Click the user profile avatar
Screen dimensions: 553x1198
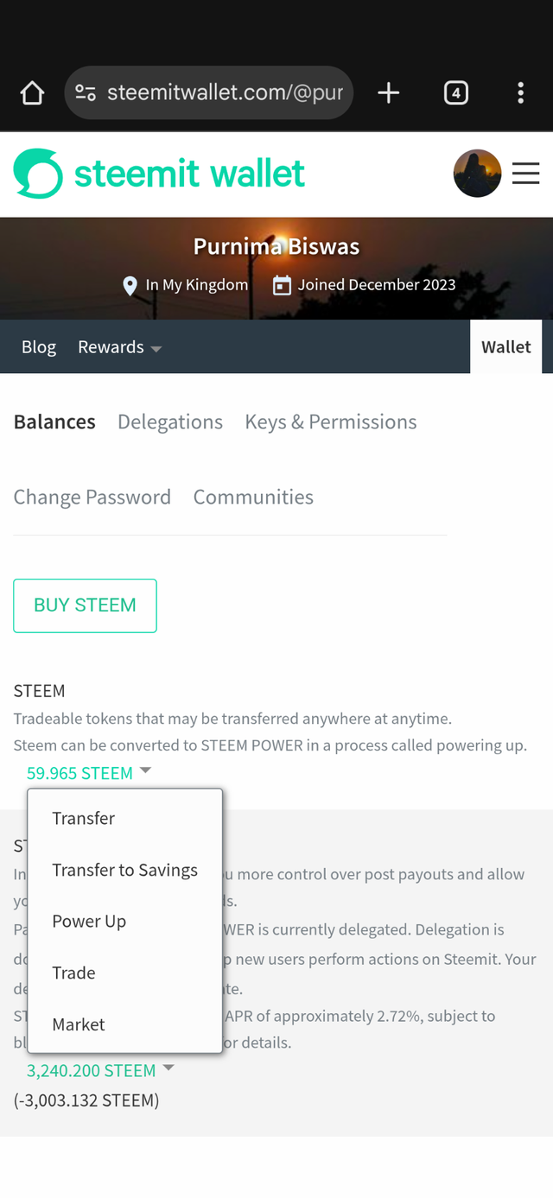(x=477, y=174)
